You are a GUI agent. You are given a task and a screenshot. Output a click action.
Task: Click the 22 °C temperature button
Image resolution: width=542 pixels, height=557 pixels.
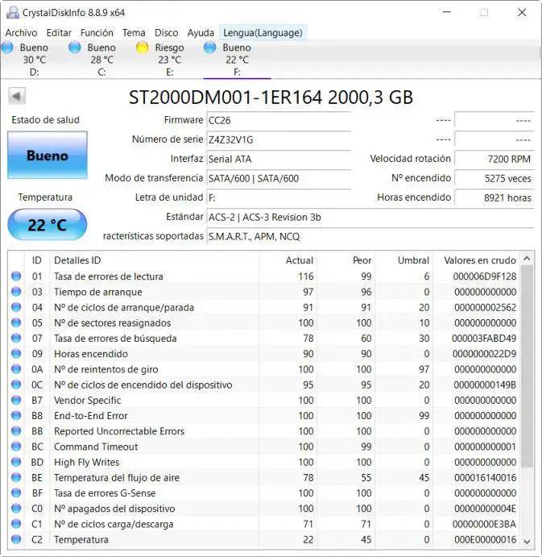click(48, 225)
